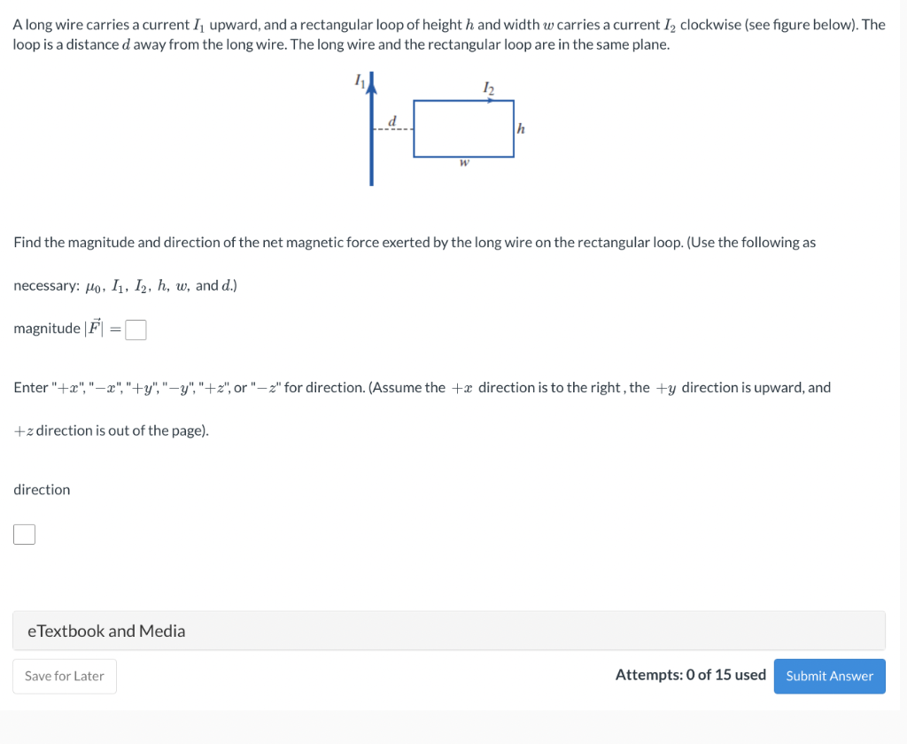The width and height of the screenshot is (907, 744).
Task: Select the empty magnitude checkbox-style field
Action: (x=135, y=329)
